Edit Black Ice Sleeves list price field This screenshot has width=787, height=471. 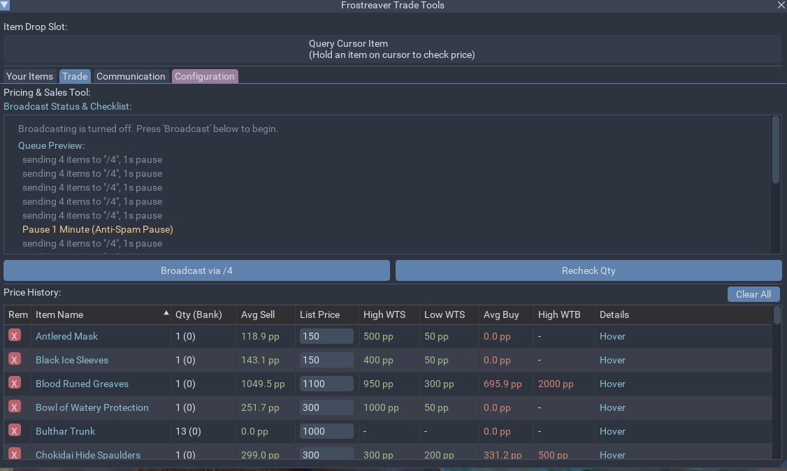pos(326,360)
